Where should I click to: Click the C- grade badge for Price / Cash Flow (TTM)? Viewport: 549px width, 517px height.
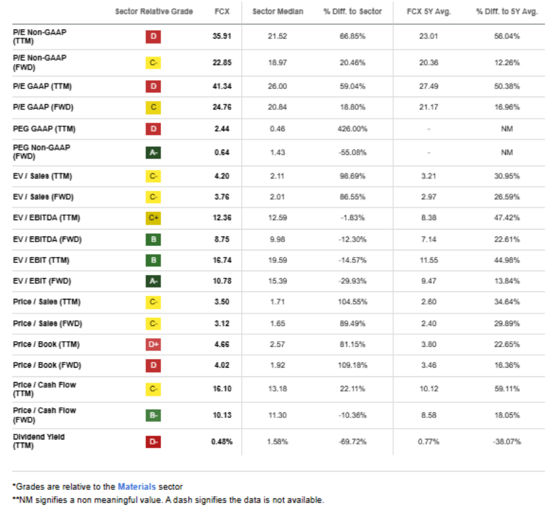coord(153,389)
